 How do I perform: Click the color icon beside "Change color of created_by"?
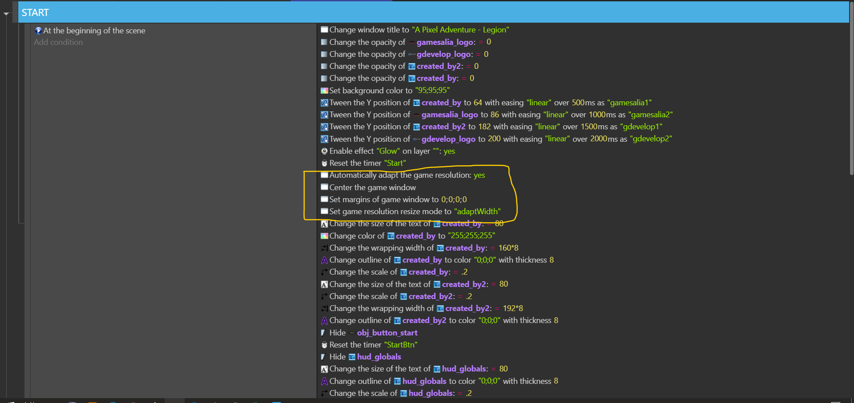(x=324, y=236)
